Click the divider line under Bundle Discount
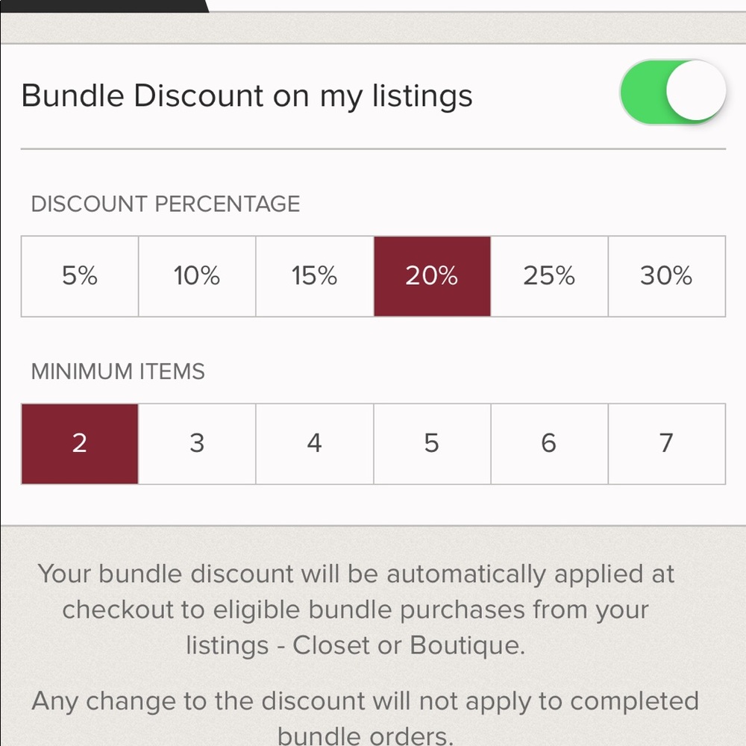The width and height of the screenshot is (746, 746). (x=373, y=149)
